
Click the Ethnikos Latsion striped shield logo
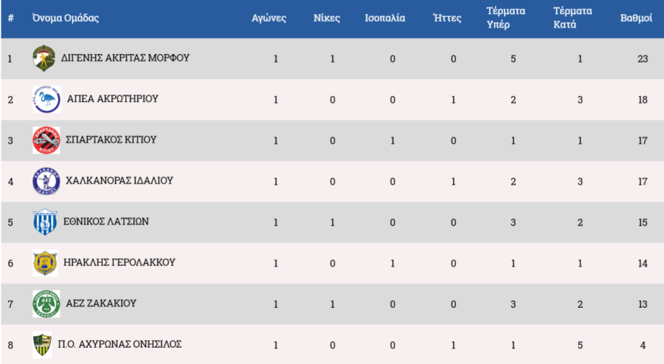point(44,222)
